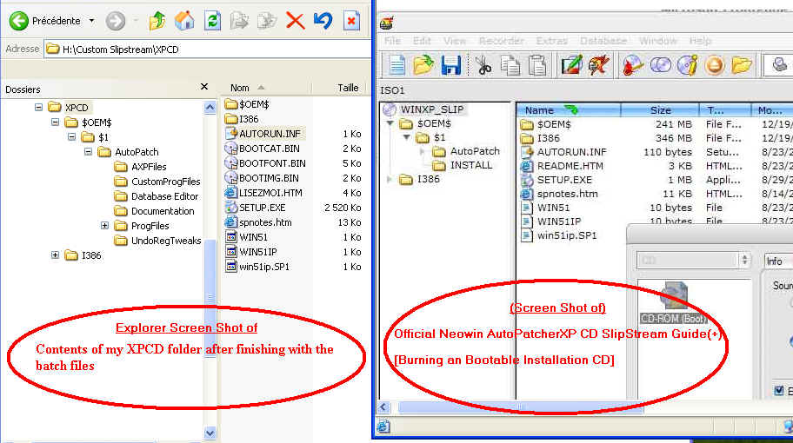The width and height of the screenshot is (793, 443).
Task: Collapse the $OEM$ node in Dossiers tree
Action: (x=55, y=122)
